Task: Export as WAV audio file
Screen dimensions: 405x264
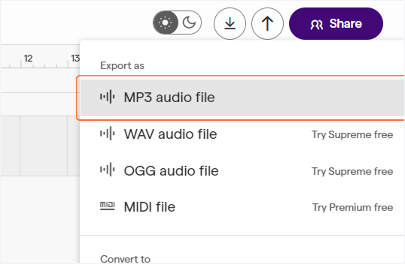Action: (x=242, y=134)
